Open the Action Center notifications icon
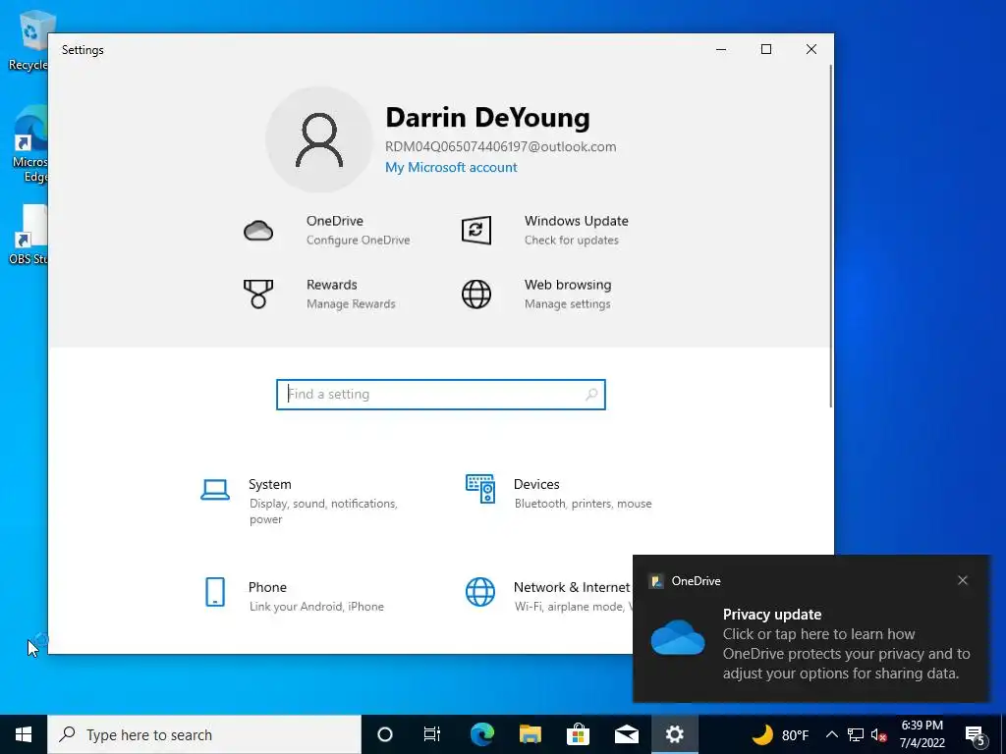The image size is (1006, 754). 976,734
